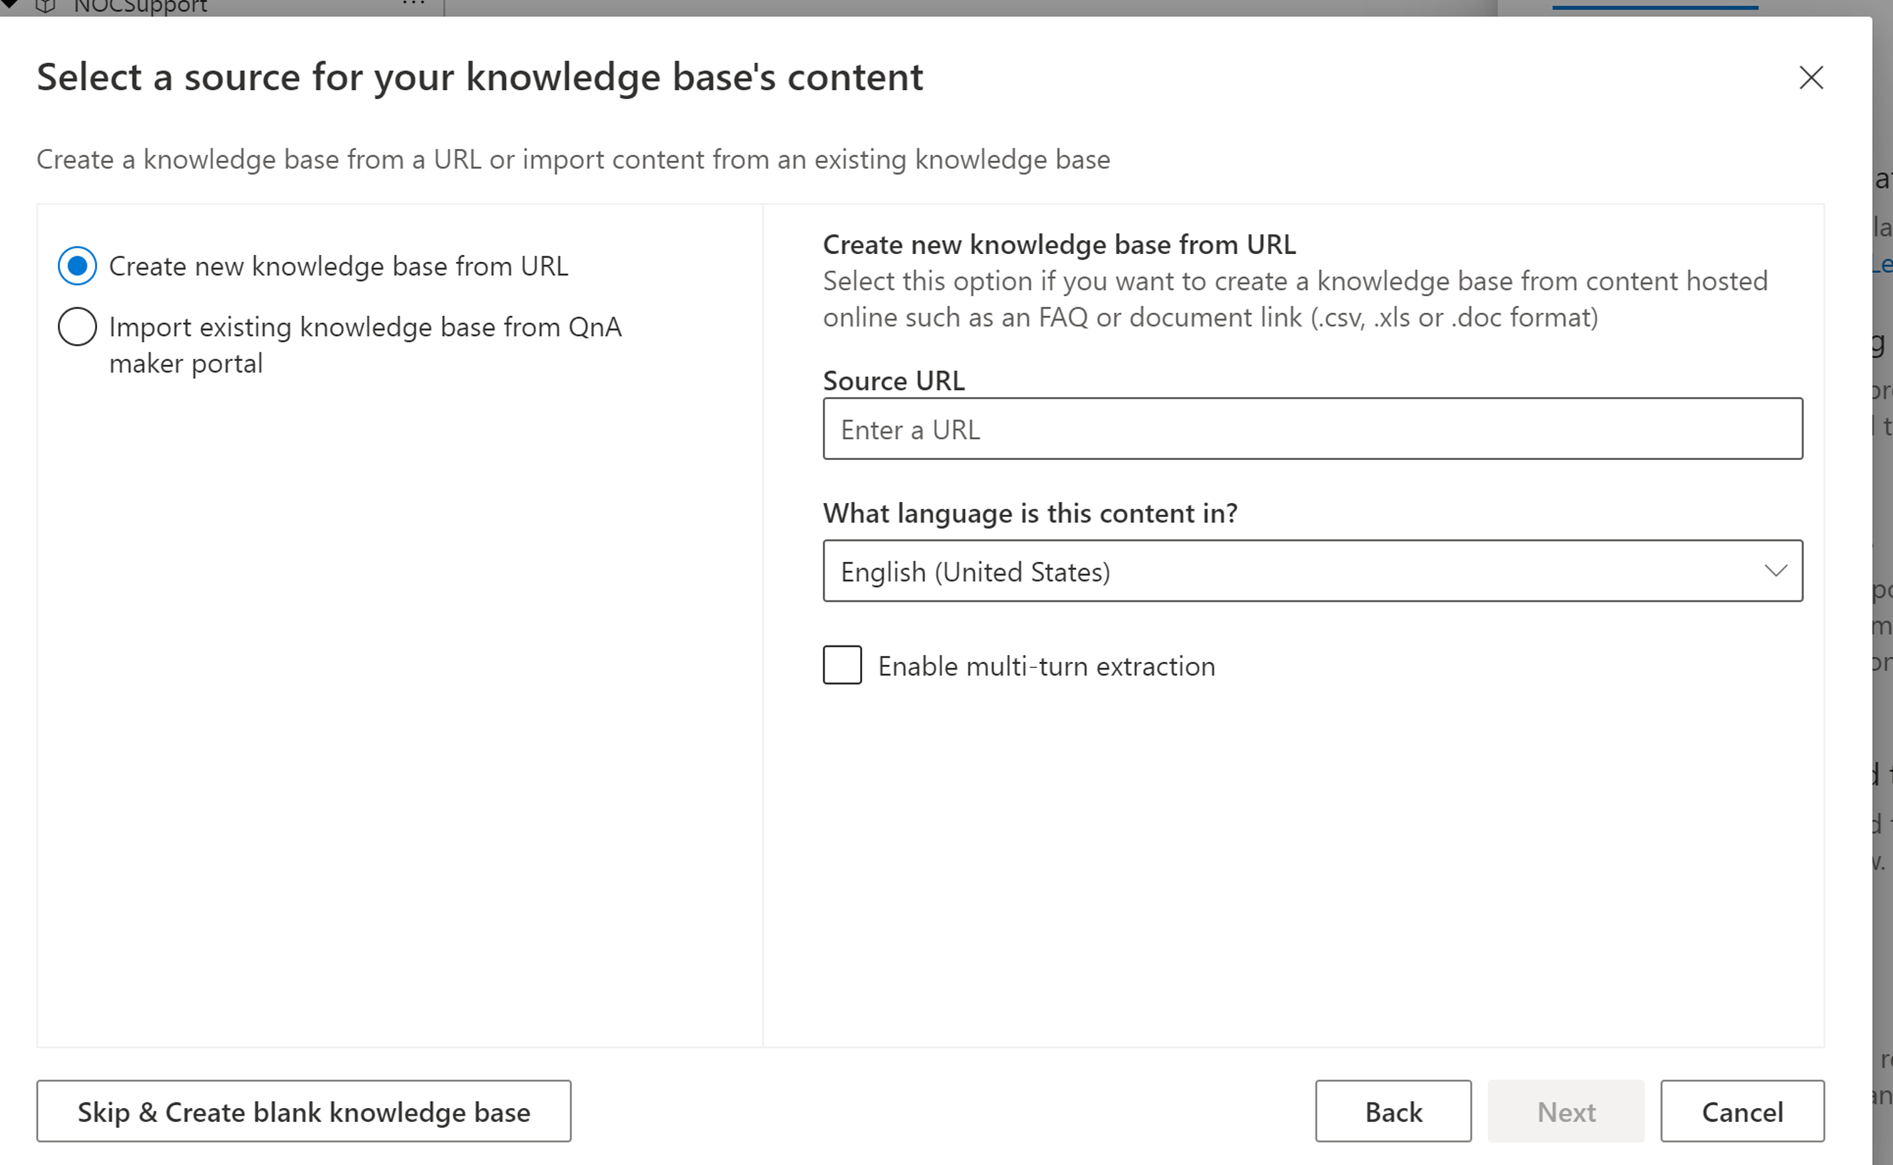Click the QnA maker portal option label
The height and width of the screenshot is (1165, 1893).
[x=365, y=345]
